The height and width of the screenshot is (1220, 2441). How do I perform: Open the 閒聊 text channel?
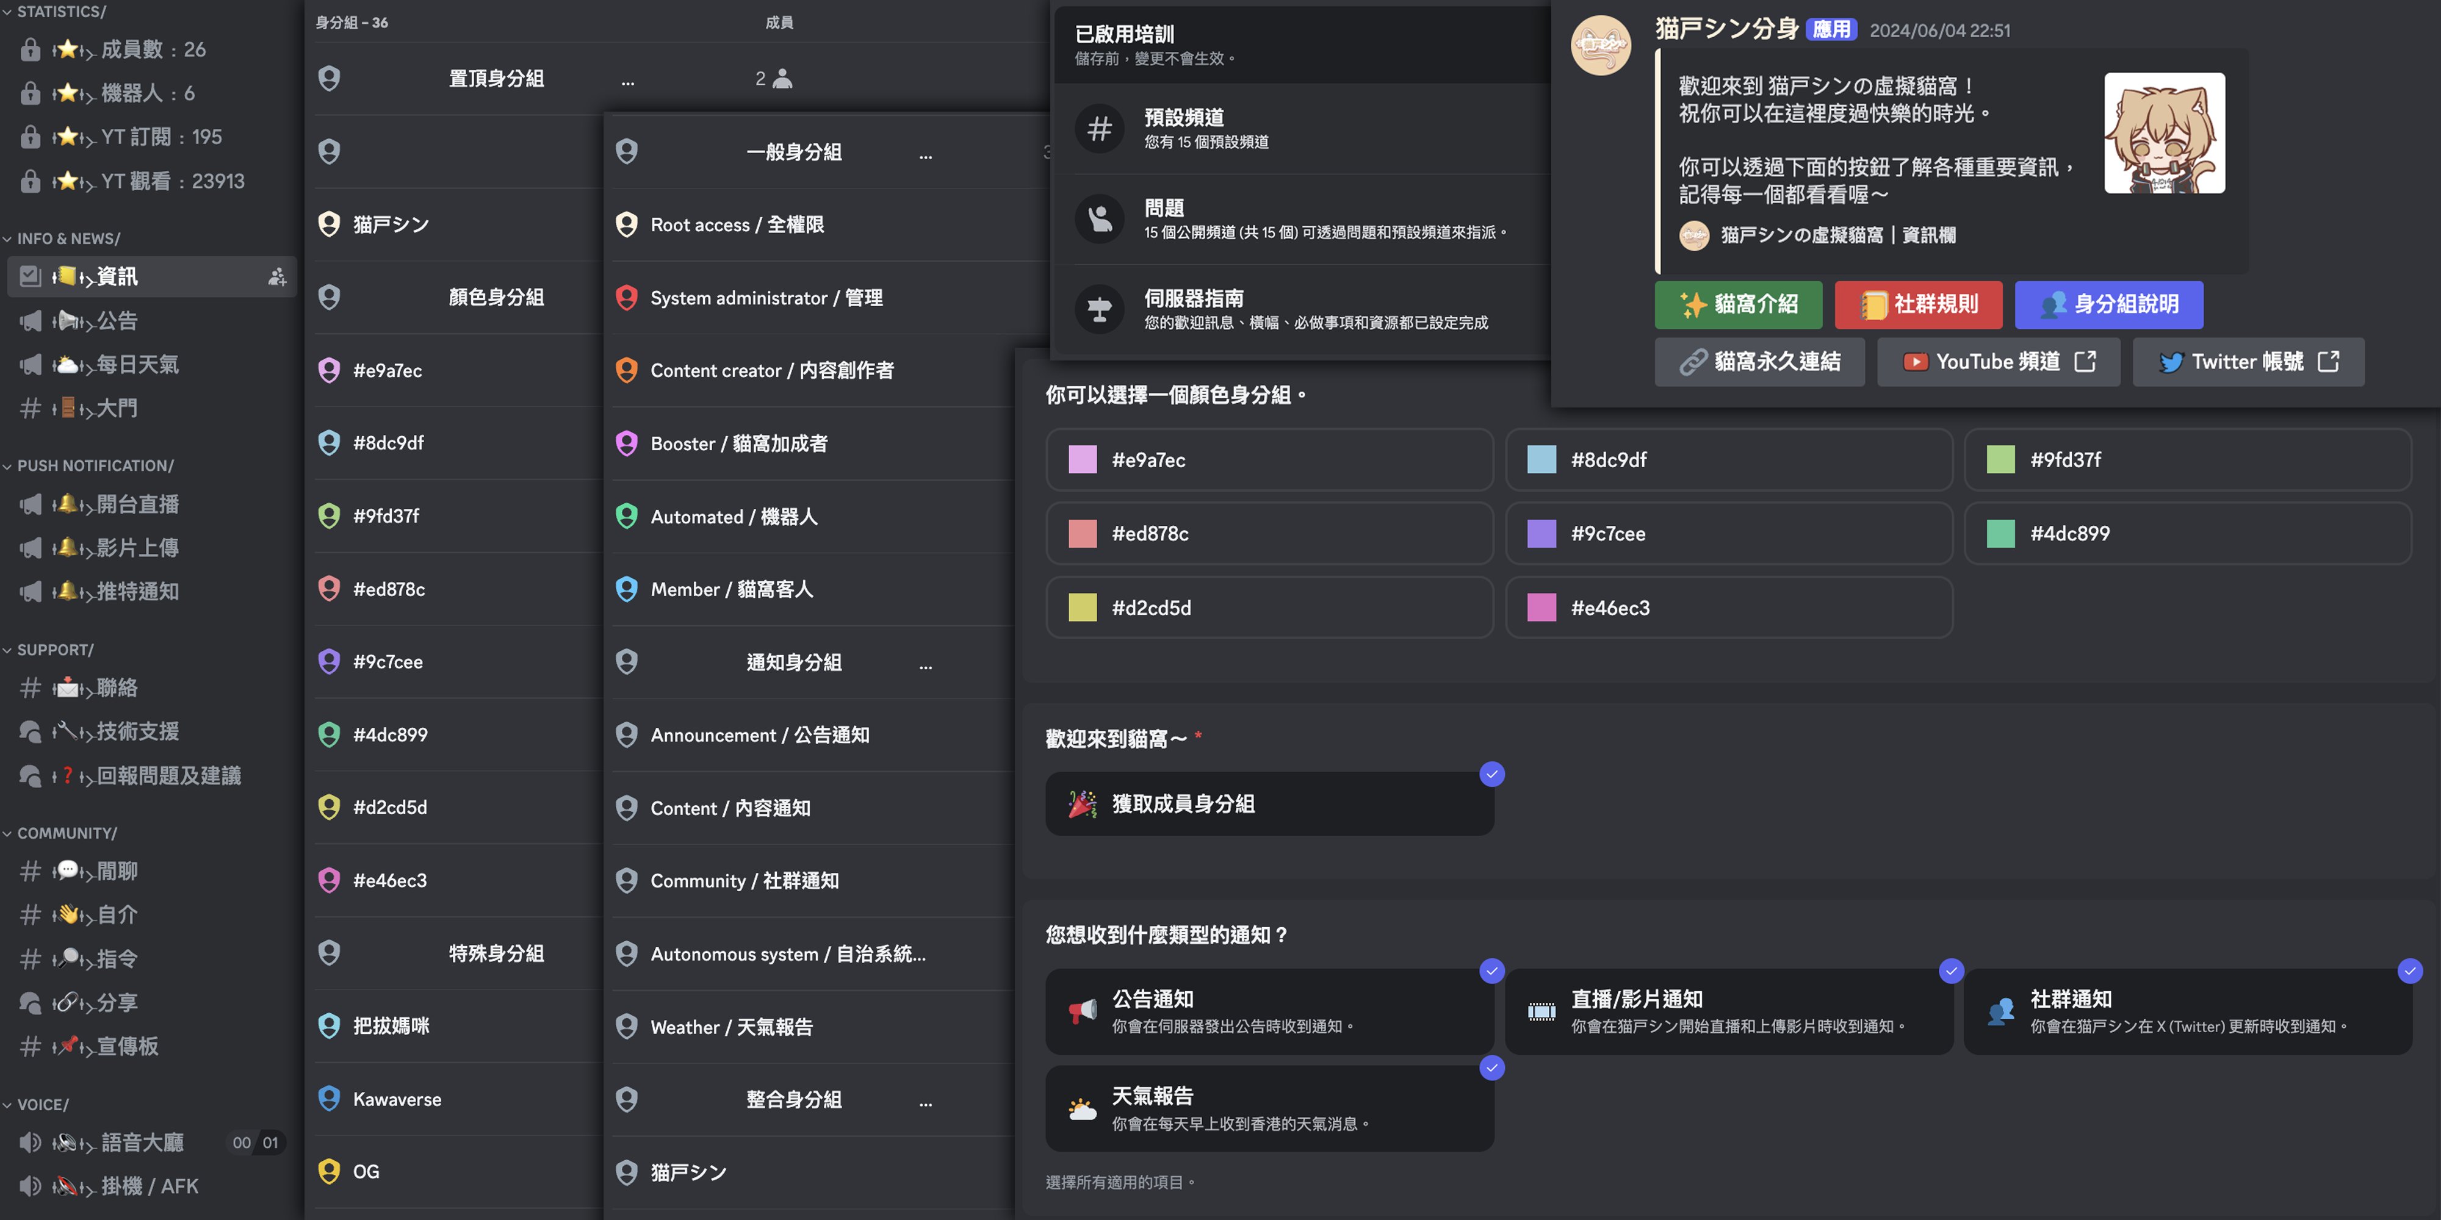pyautogui.click(x=117, y=872)
